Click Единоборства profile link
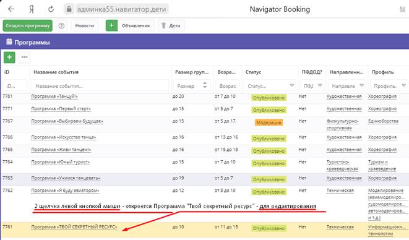Screen dimensions: 409x240 pyautogui.click(x=383, y=121)
